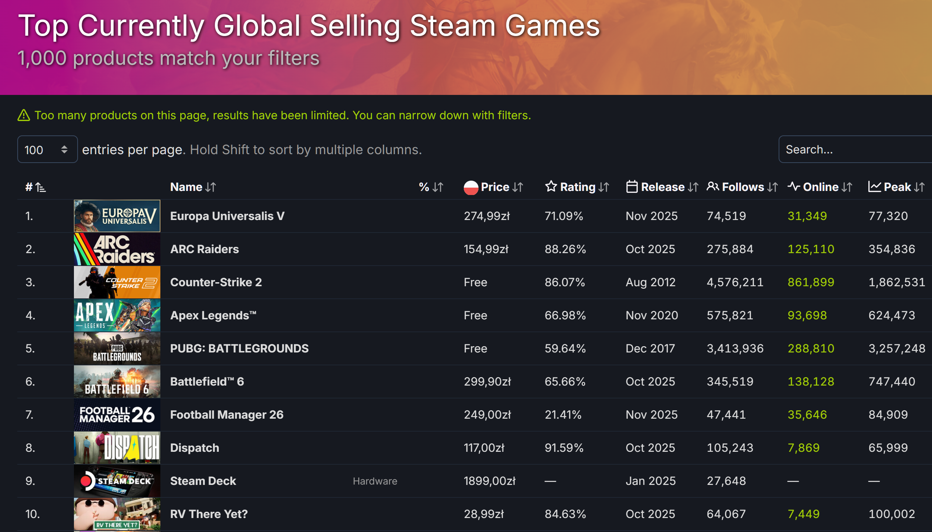Open the entries per page selector
The height and width of the screenshot is (532, 932).
point(47,149)
